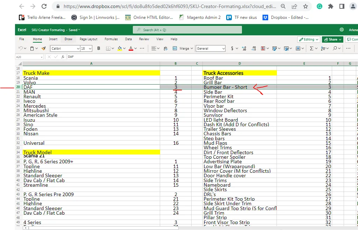Open ribbon overflow ellipsis at far right
This screenshot has height=230, width=358.
coord(348,48)
